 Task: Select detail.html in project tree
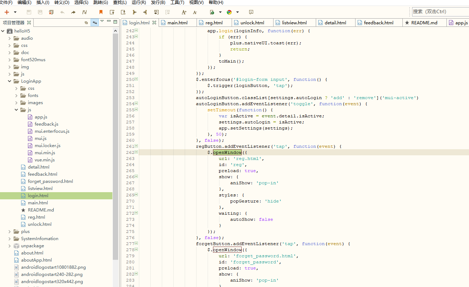click(38, 167)
